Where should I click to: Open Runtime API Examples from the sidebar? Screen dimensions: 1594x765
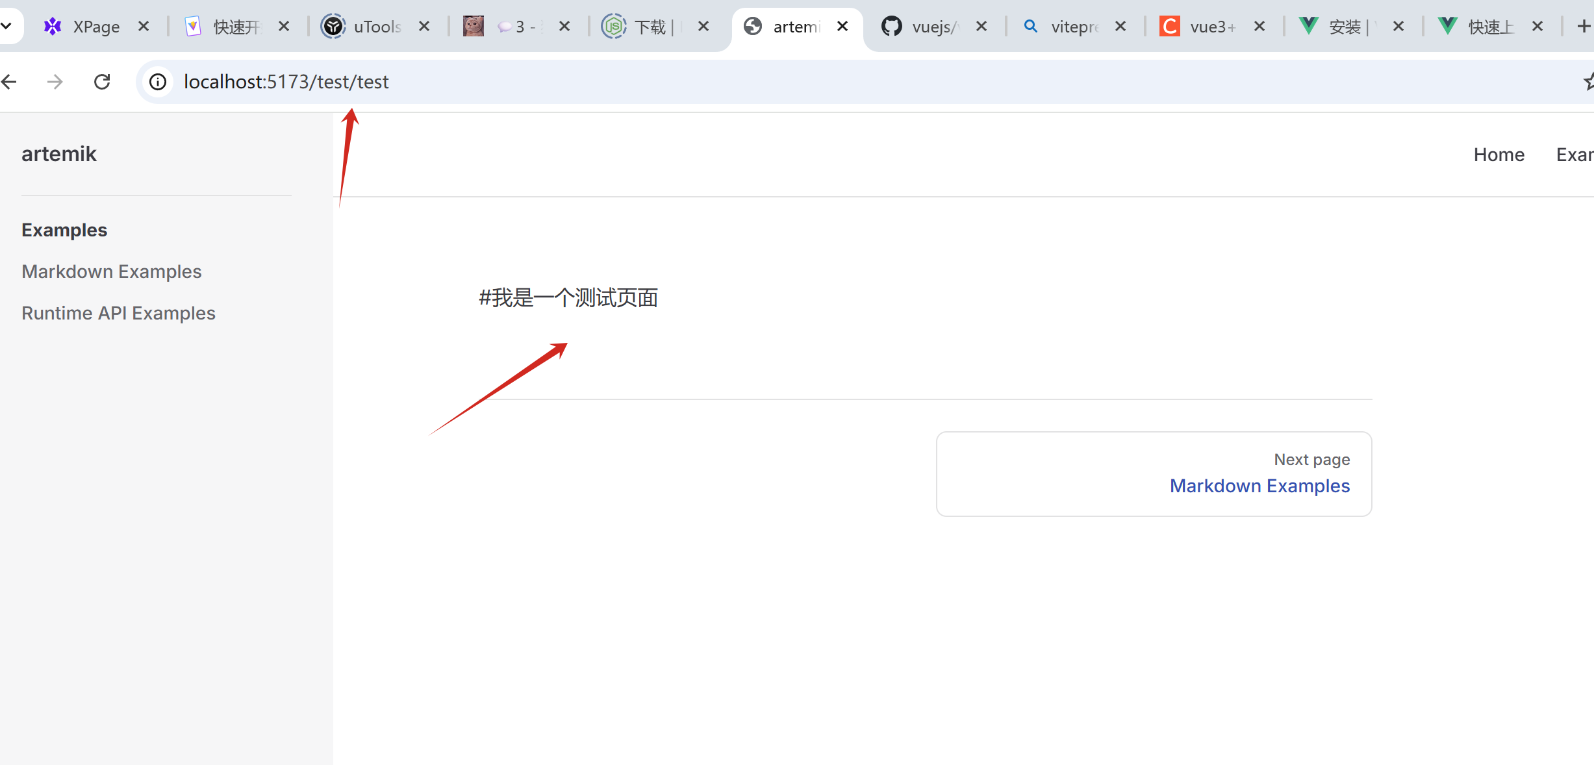coord(118,313)
